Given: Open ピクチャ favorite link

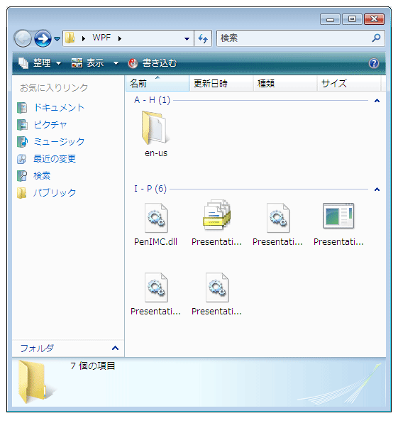Looking at the screenshot, I should click(50, 124).
